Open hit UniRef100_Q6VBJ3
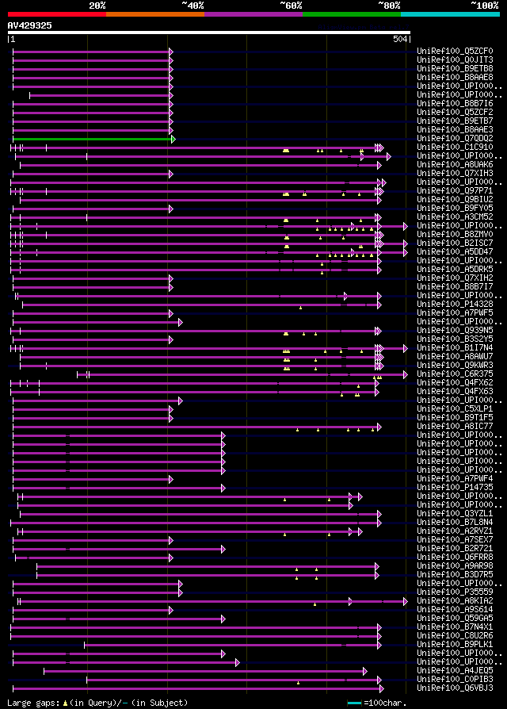 [x=455, y=688]
